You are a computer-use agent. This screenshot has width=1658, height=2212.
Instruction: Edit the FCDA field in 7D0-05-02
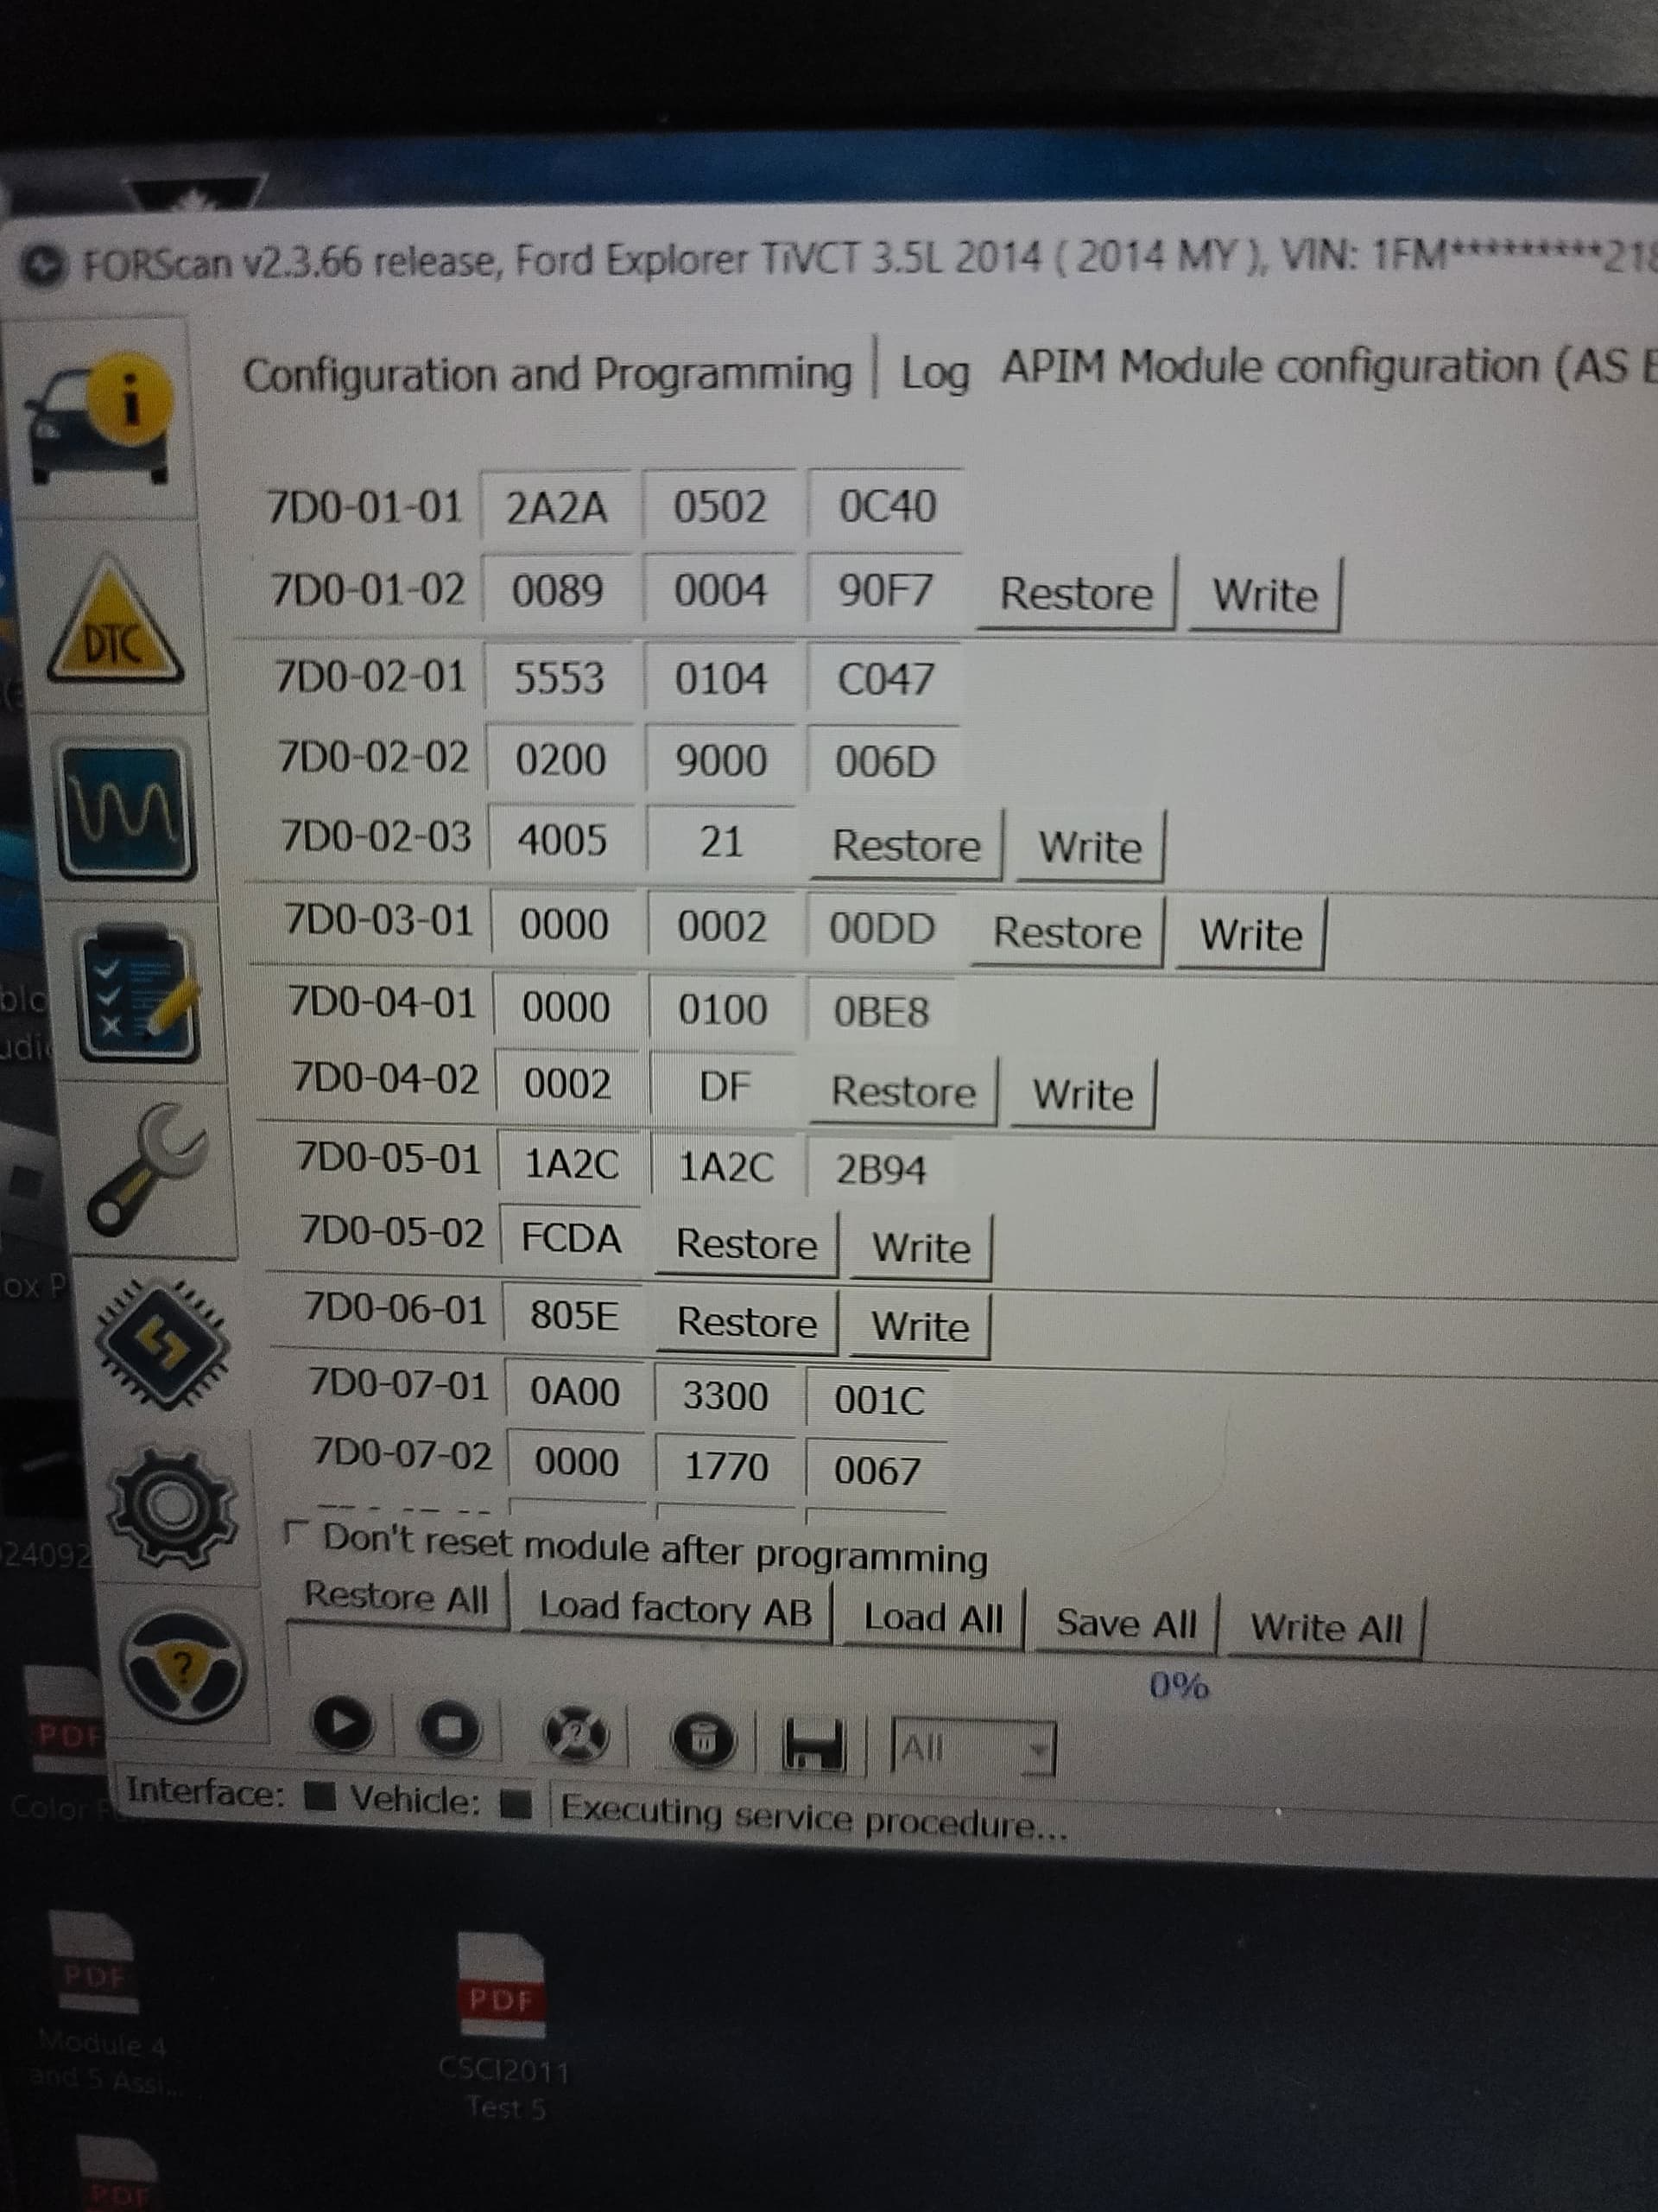(571, 1239)
